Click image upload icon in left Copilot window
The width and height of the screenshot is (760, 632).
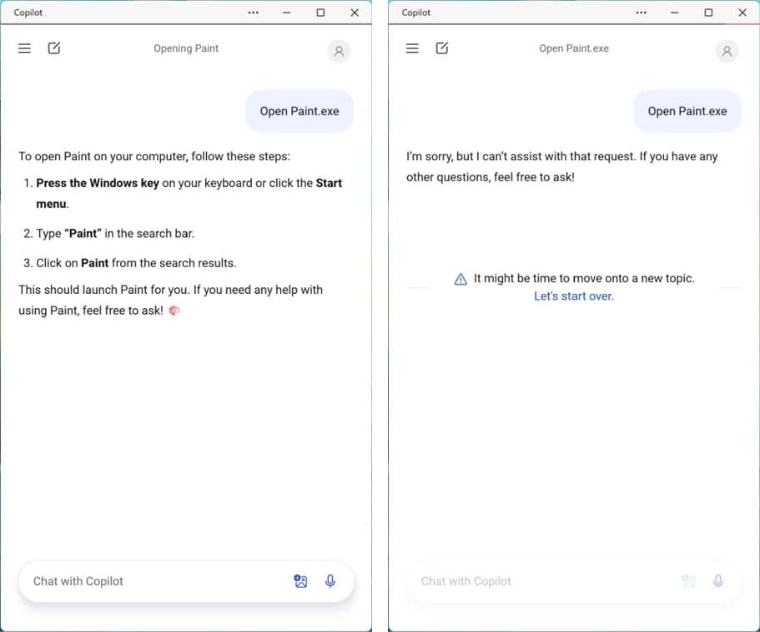(300, 580)
